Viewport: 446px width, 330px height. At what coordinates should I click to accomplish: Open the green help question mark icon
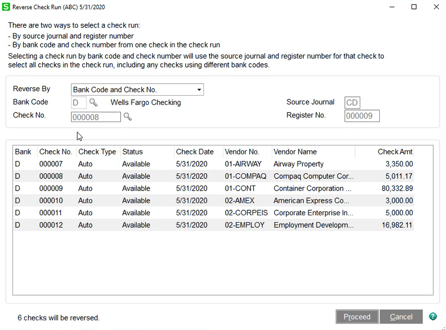pyautogui.click(x=432, y=316)
